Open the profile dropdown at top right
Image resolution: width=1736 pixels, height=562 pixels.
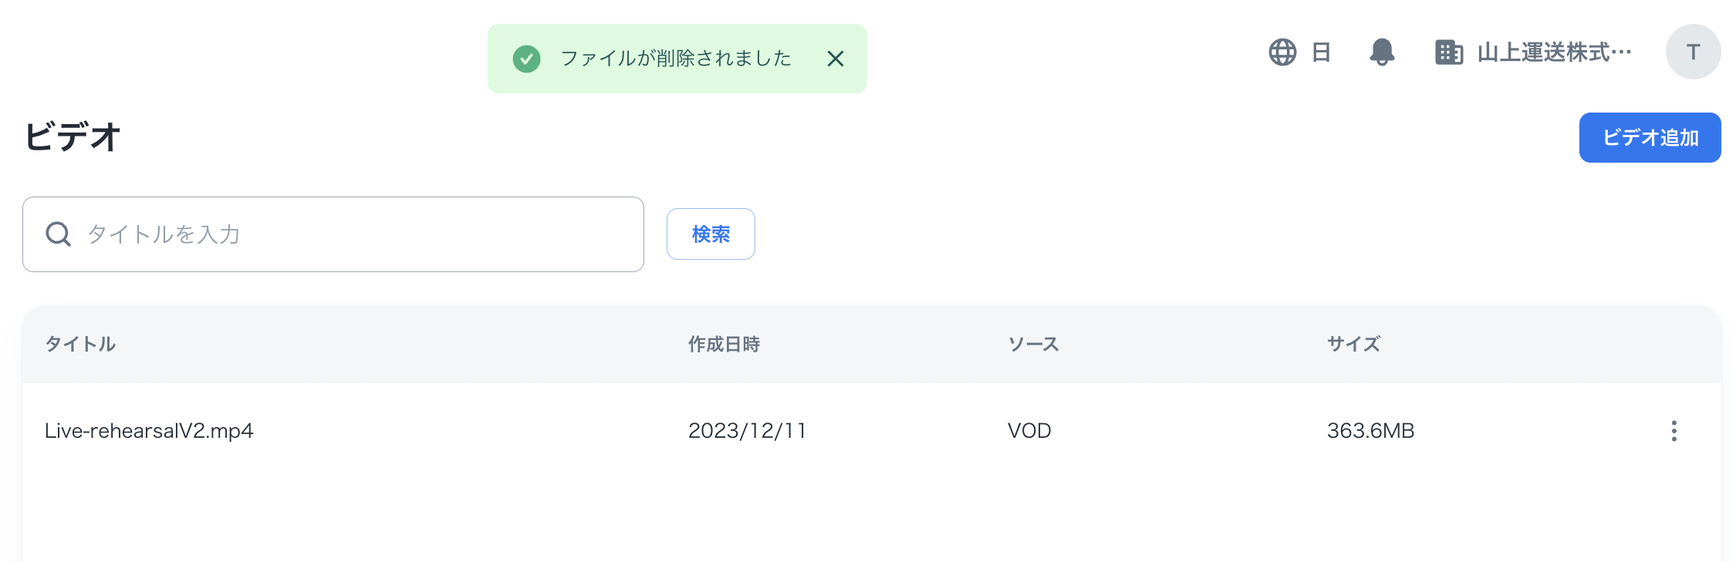click(x=1693, y=52)
